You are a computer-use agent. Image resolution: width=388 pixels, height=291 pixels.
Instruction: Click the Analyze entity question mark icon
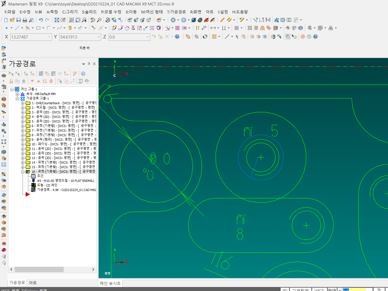click(x=255, y=20)
